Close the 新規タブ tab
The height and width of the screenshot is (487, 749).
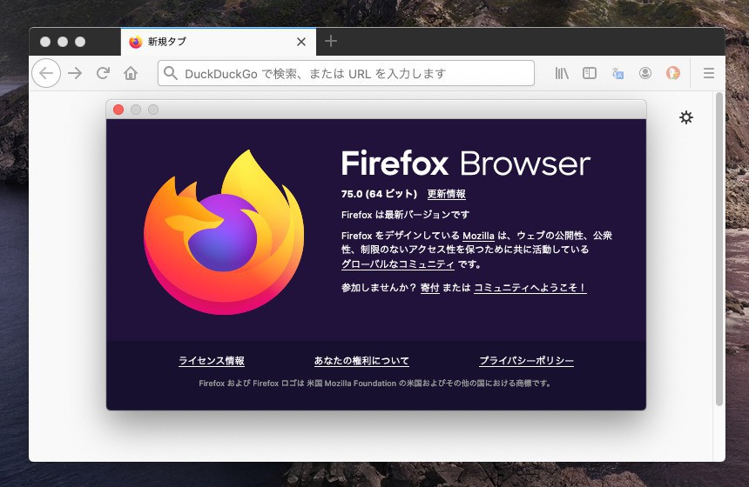click(301, 42)
